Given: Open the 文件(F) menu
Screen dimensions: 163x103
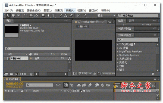Looking at the screenshot, I should 9,11.
